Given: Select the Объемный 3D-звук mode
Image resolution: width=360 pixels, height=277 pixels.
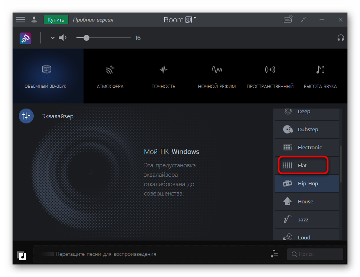Looking at the screenshot, I should (48, 76).
